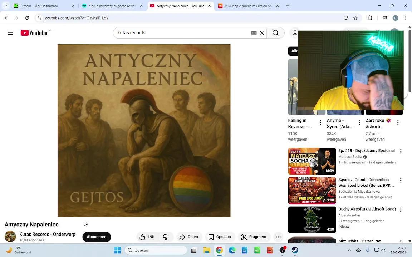Open options for Falling in Reverse short
Screen dimensions: 412x257
coord(320,122)
